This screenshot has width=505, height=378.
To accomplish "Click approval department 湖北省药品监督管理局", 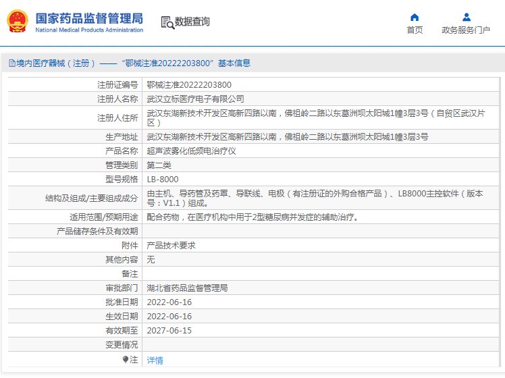I will coord(187,288).
